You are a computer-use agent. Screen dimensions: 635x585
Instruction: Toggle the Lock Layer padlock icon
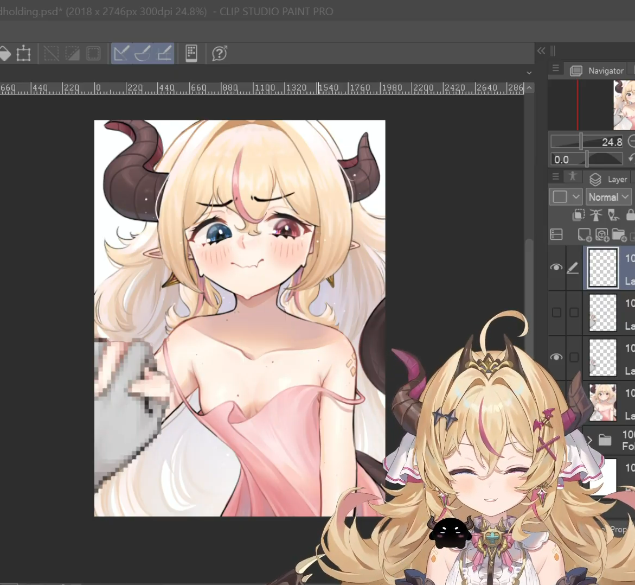(x=631, y=215)
